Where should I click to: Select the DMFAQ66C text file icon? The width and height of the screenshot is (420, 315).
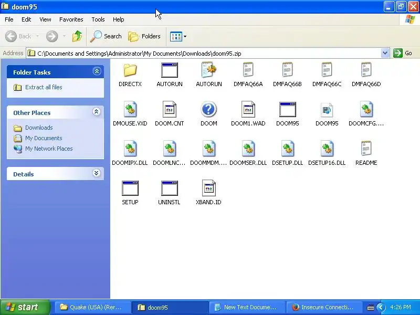(327, 70)
